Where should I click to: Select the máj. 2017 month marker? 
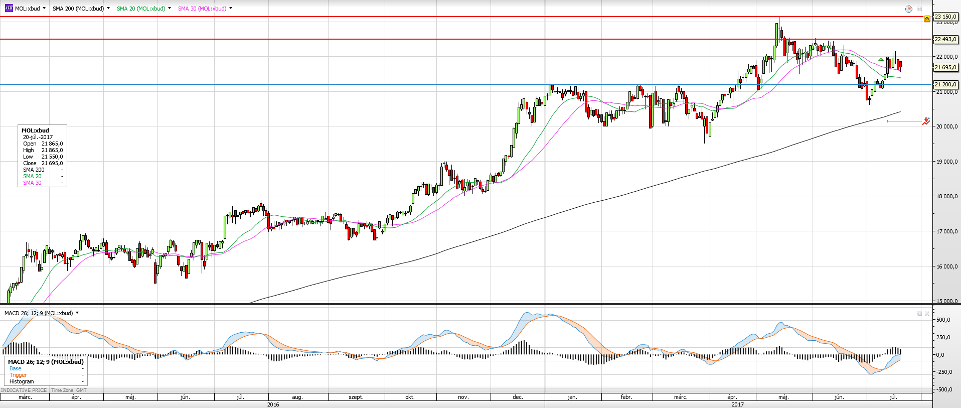pos(783,397)
